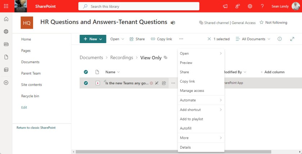The image size is (302, 154).
Task: Click sharing icon next to View Only
Action: tap(165, 57)
